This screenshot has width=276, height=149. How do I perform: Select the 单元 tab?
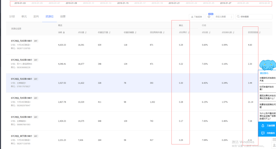tap(24, 16)
